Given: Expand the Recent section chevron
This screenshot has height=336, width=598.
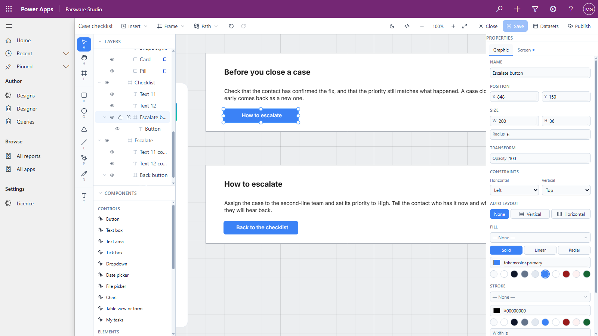Looking at the screenshot, I should click(66, 53).
